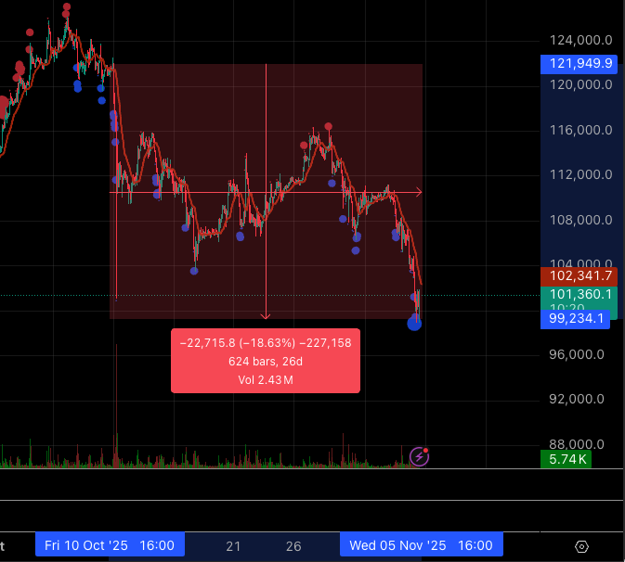Click the 92,000.0 price axis label

pos(577,399)
